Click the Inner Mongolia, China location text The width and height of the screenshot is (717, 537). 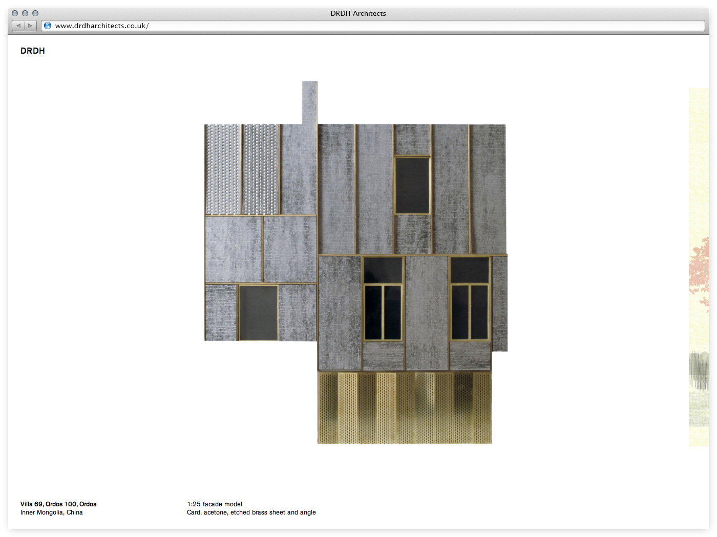51,512
